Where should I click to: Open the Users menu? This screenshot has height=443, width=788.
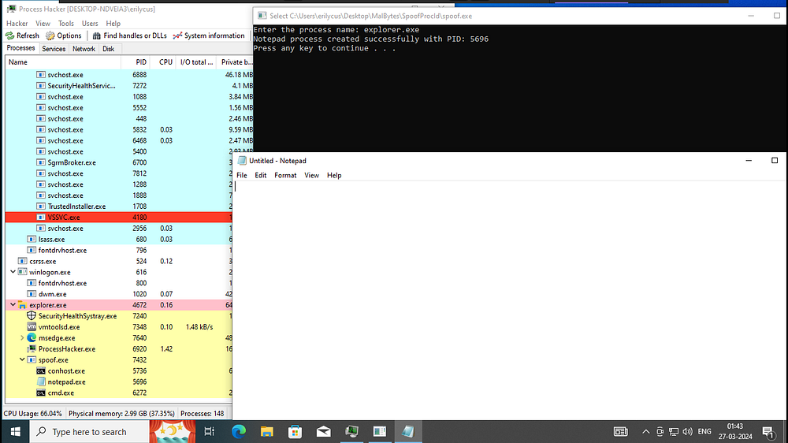(90, 23)
